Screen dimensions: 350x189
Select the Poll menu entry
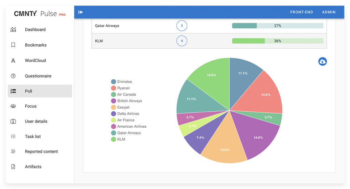point(40,91)
